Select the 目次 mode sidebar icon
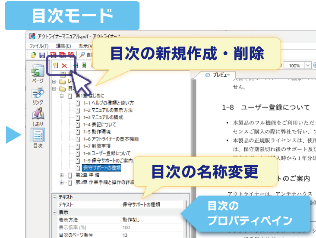This screenshot has height=238, width=316. tap(38, 137)
